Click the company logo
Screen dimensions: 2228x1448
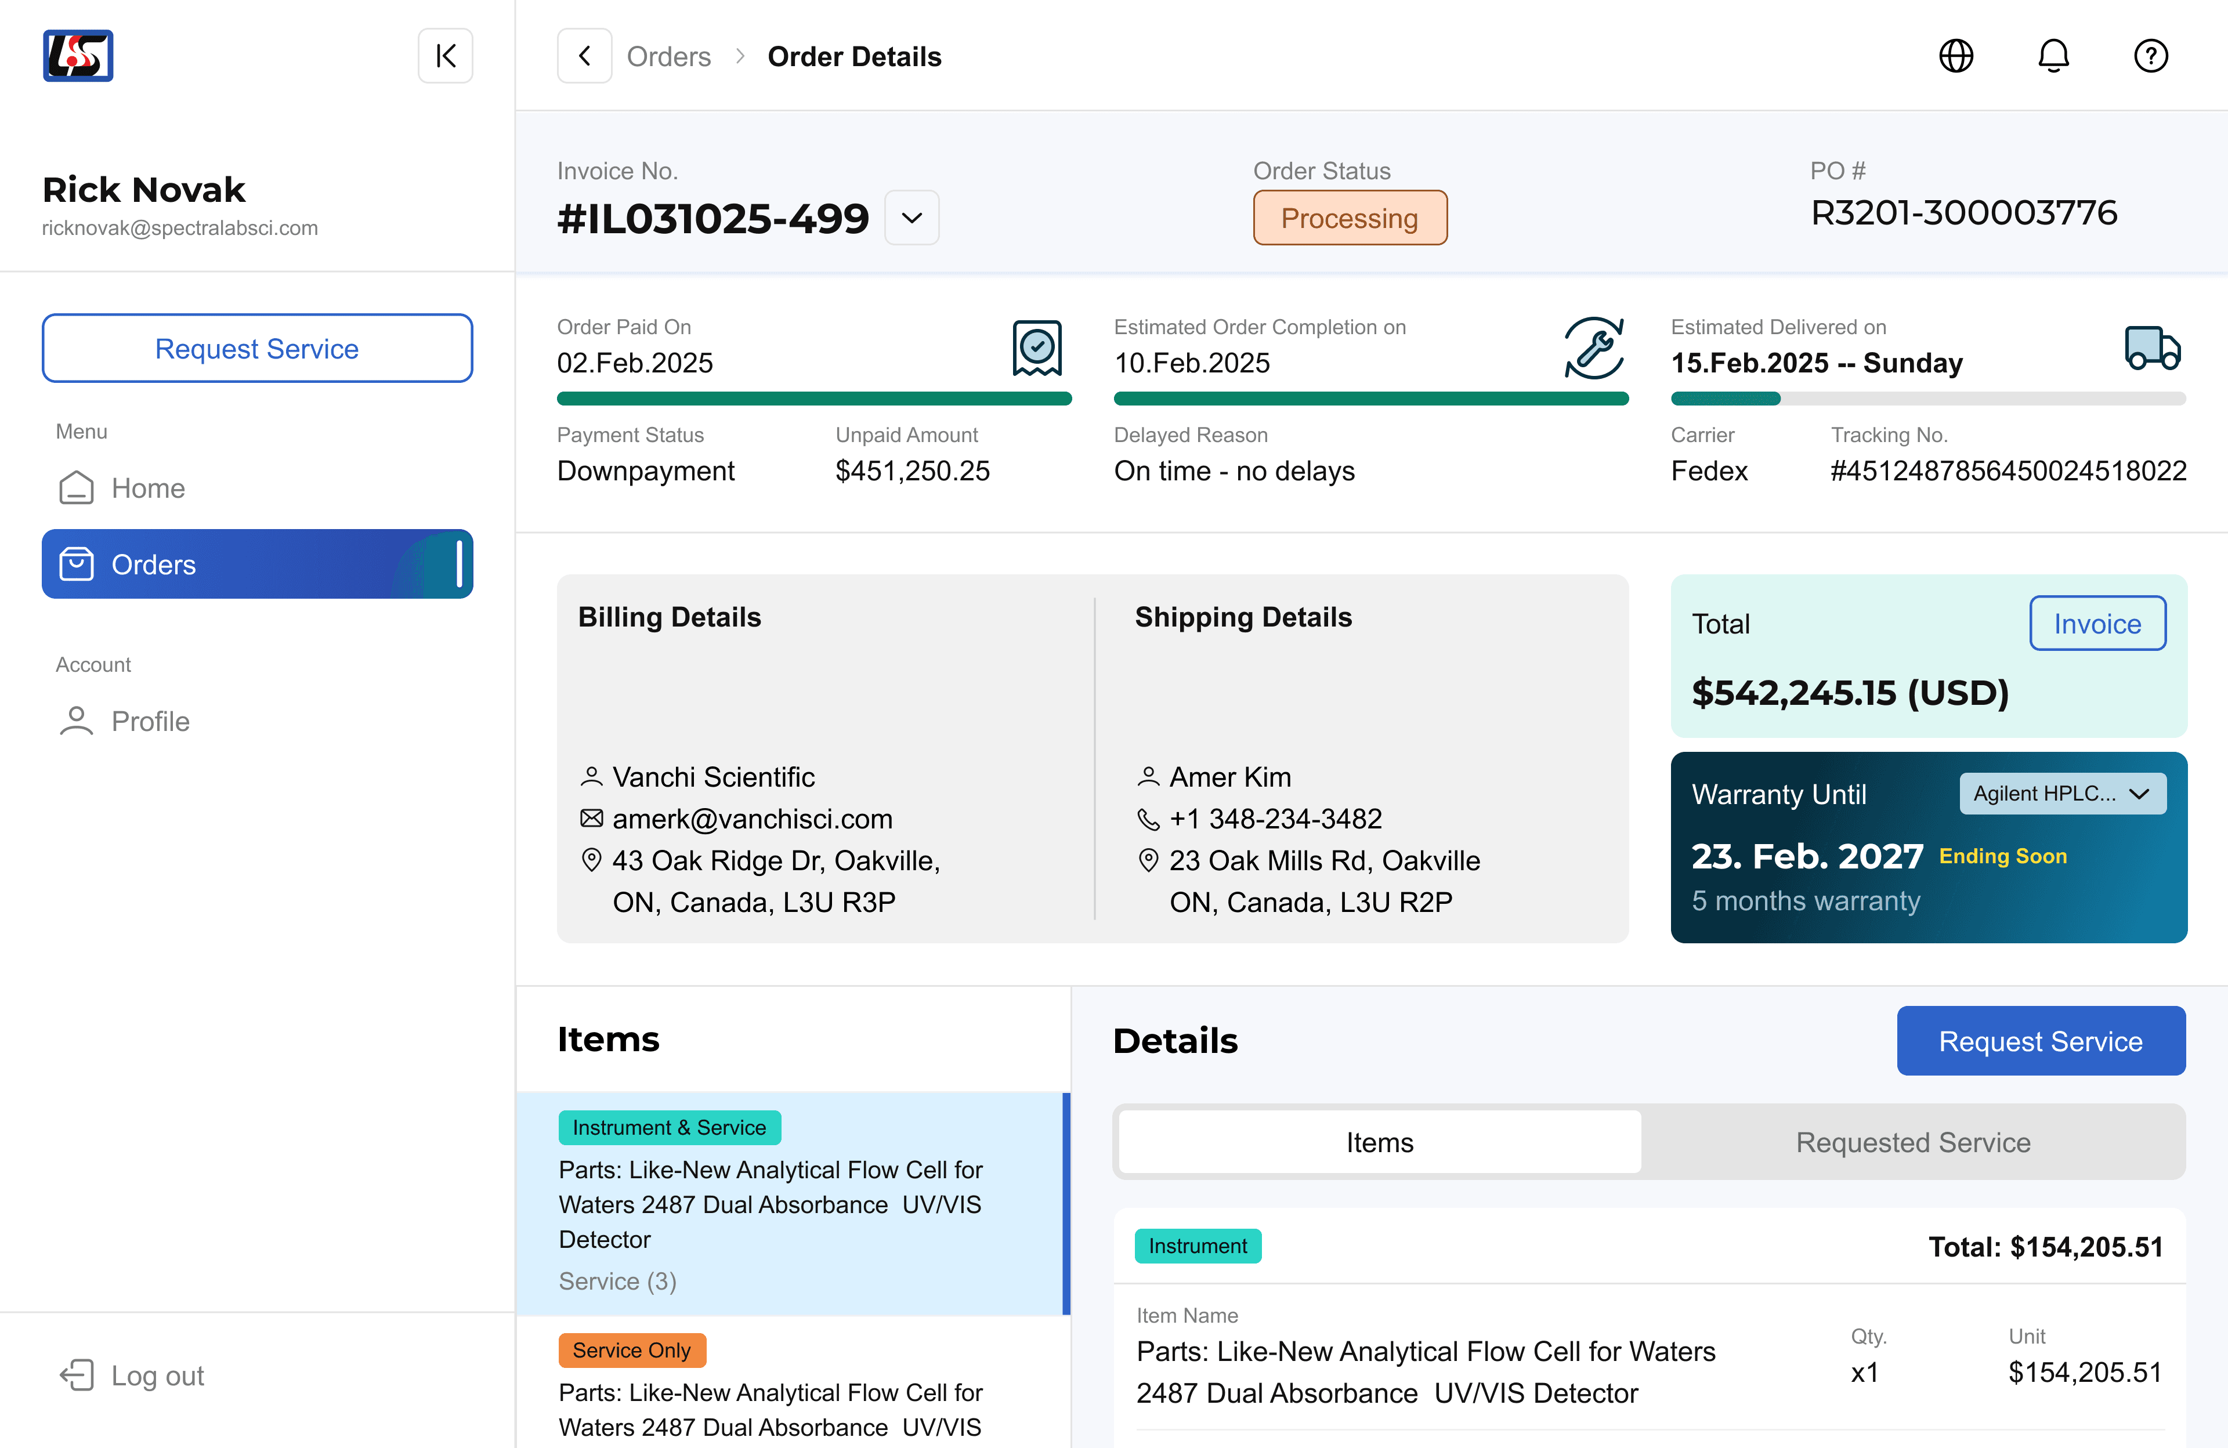tap(78, 56)
